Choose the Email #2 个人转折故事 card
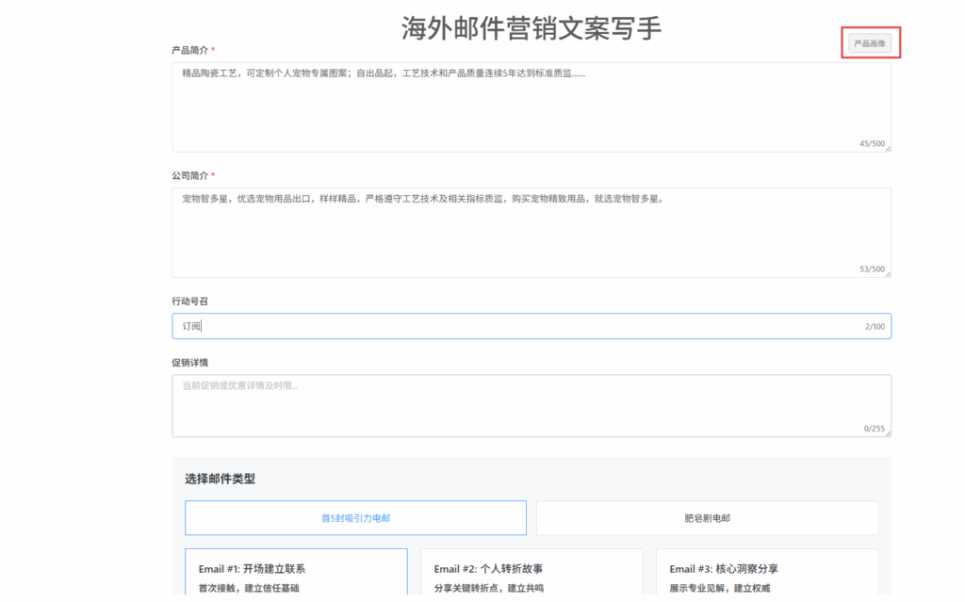The width and height of the screenshot is (965, 602). [x=532, y=573]
